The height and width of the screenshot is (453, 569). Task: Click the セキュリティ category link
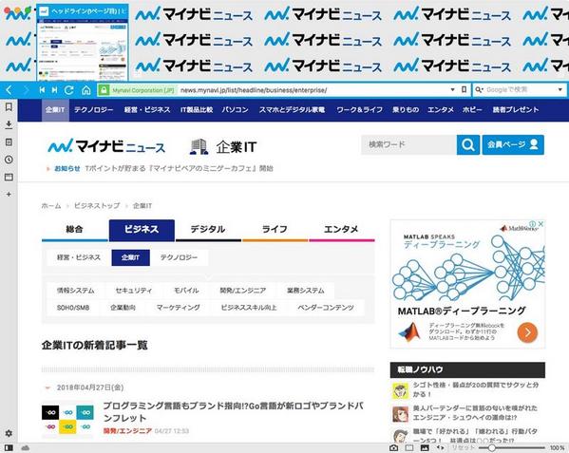(x=134, y=291)
